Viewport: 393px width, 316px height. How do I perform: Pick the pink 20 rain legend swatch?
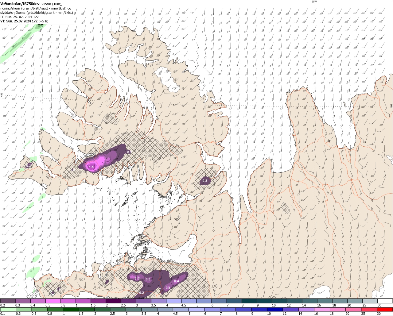(354, 309)
